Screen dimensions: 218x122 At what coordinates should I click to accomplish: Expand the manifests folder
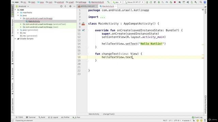pyautogui.click(x=18, y=13)
